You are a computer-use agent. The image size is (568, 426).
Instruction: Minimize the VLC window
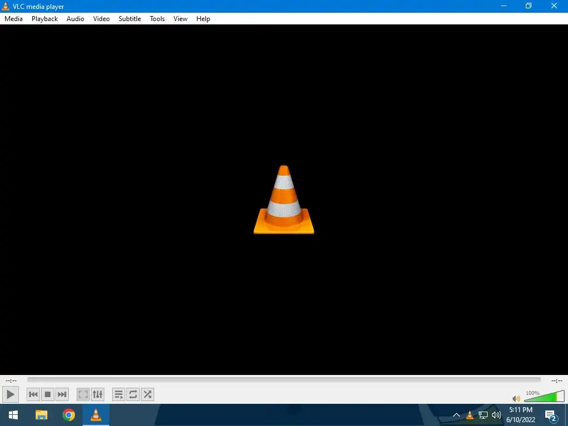coord(504,6)
